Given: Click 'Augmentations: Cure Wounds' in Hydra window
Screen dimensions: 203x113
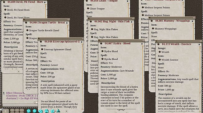Looking at the screenshot, I should tap(117, 71).
